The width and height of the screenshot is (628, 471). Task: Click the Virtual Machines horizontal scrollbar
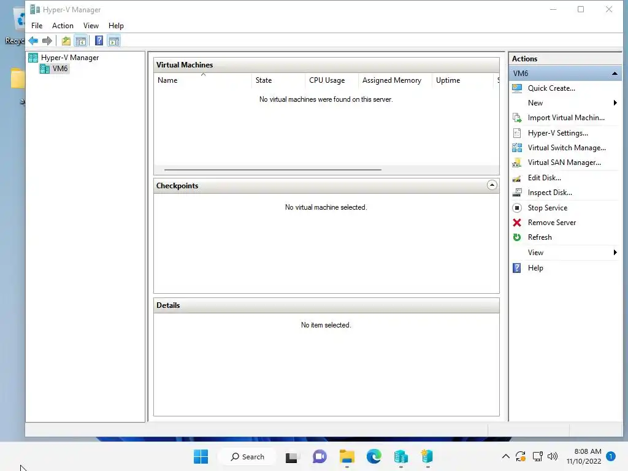pos(273,169)
